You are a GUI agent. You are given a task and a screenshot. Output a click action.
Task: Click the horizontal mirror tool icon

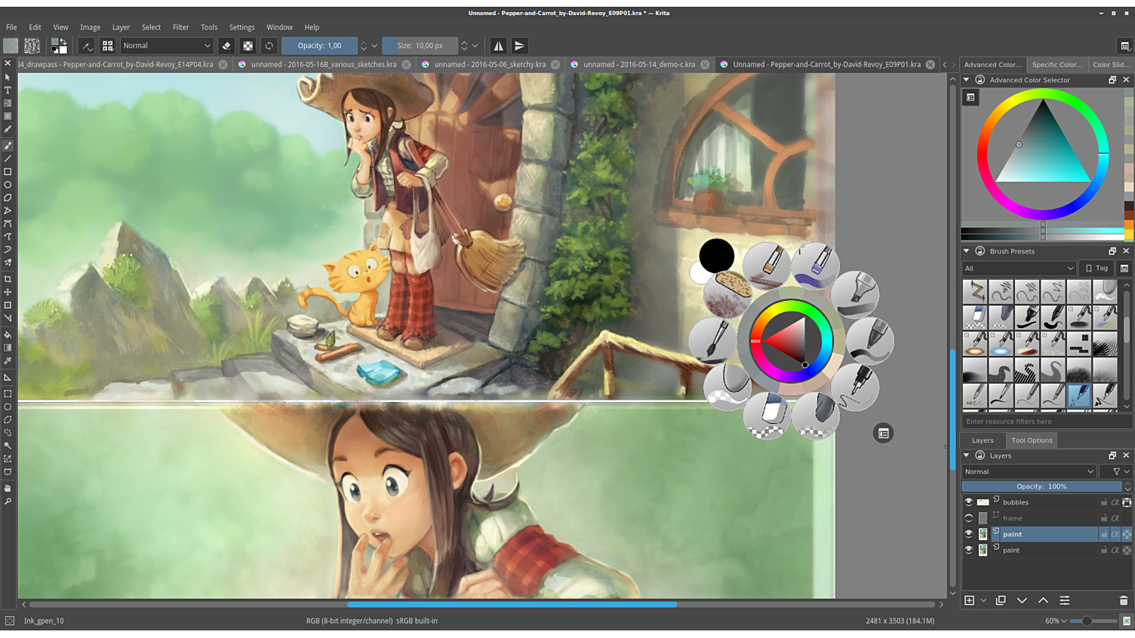pos(498,46)
